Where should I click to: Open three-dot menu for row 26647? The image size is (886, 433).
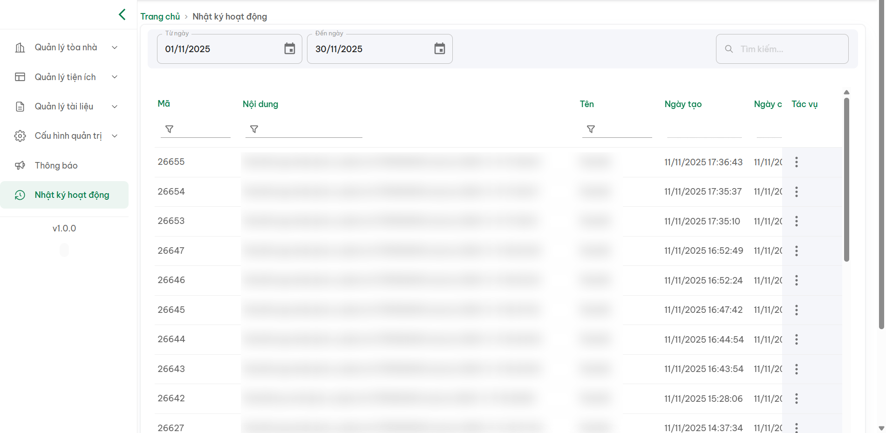[x=796, y=251]
